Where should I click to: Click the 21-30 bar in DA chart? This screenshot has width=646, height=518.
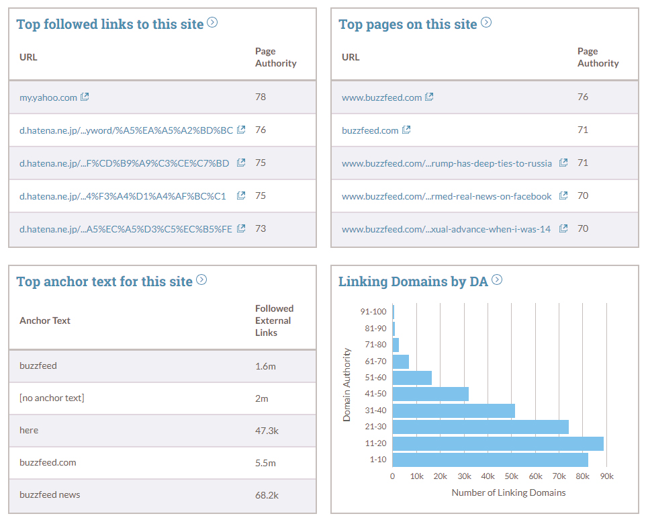coord(481,427)
